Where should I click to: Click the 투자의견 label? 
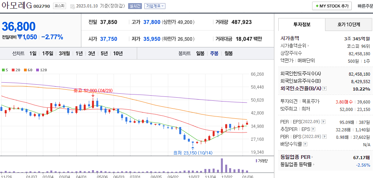point(289,102)
